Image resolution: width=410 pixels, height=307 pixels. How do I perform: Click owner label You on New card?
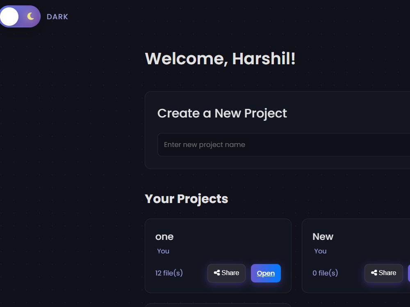(x=320, y=251)
